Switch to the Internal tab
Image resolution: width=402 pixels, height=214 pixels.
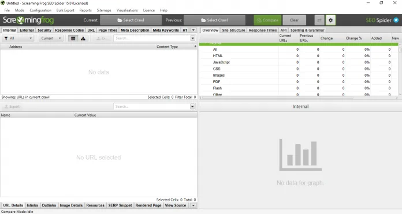coord(9,30)
